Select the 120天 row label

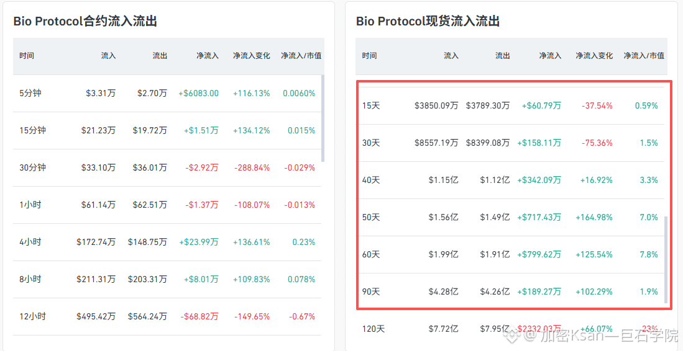tap(374, 329)
